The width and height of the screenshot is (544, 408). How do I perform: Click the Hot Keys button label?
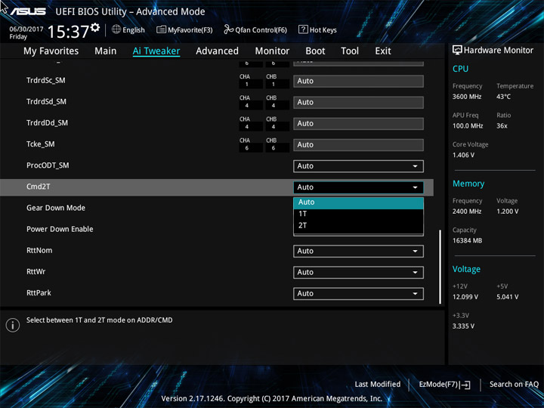click(x=323, y=30)
